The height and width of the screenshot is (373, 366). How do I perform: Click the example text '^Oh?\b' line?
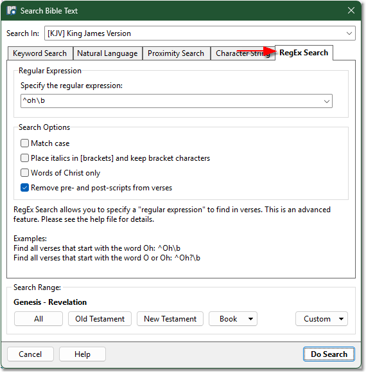(107, 258)
